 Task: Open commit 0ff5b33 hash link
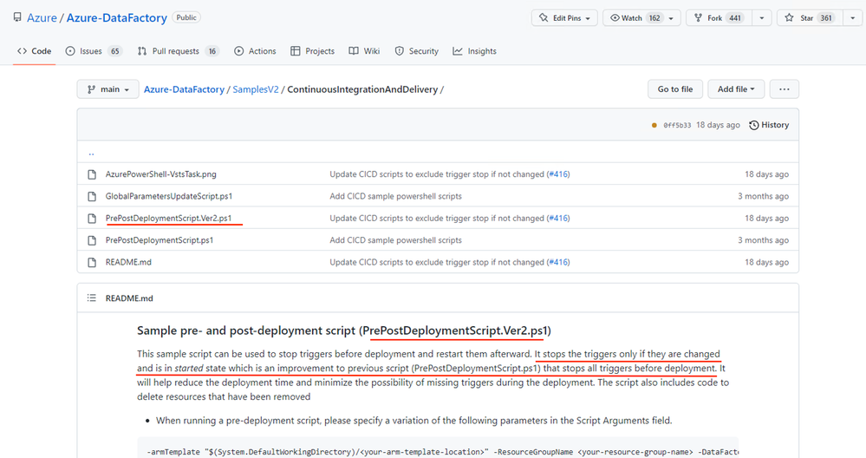click(x=677, y=126)
